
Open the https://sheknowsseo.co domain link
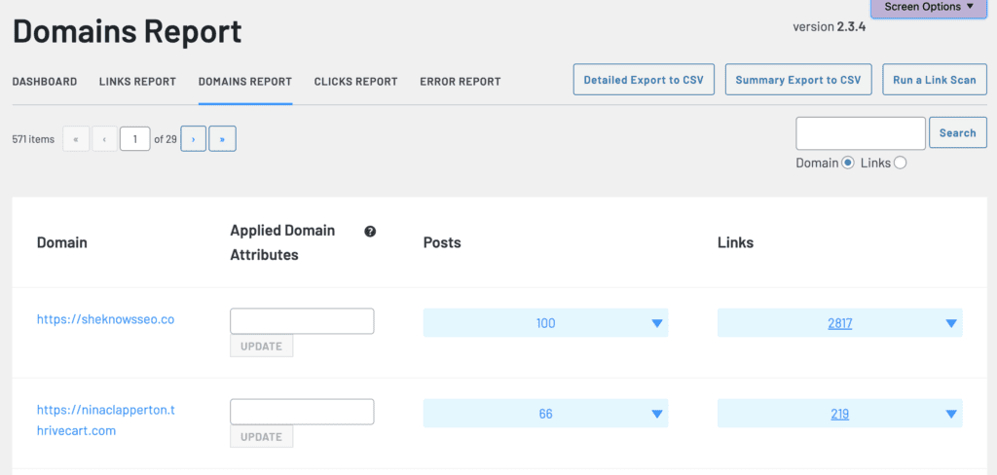[x=105, y=319]
